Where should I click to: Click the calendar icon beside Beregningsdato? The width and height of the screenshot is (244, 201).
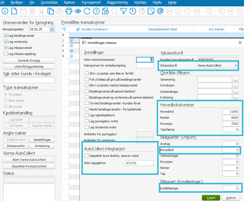tap(52, 29)
